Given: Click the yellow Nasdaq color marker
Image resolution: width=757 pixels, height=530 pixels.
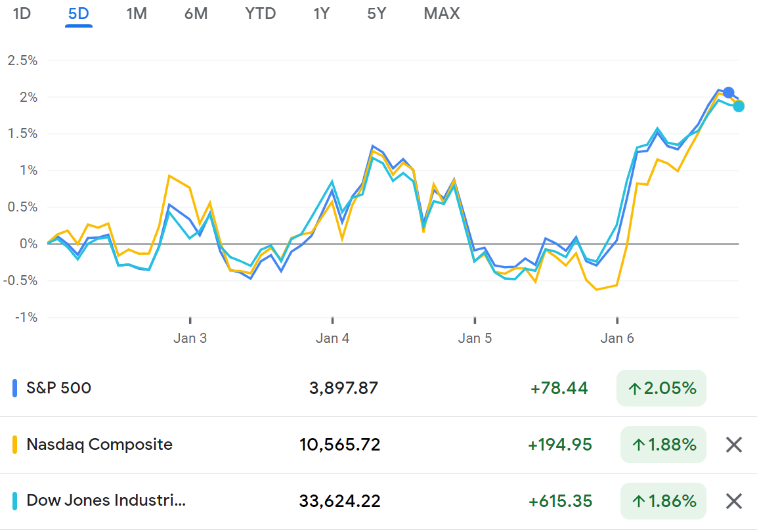Looking at the screenshot, I should pos(14,445).
